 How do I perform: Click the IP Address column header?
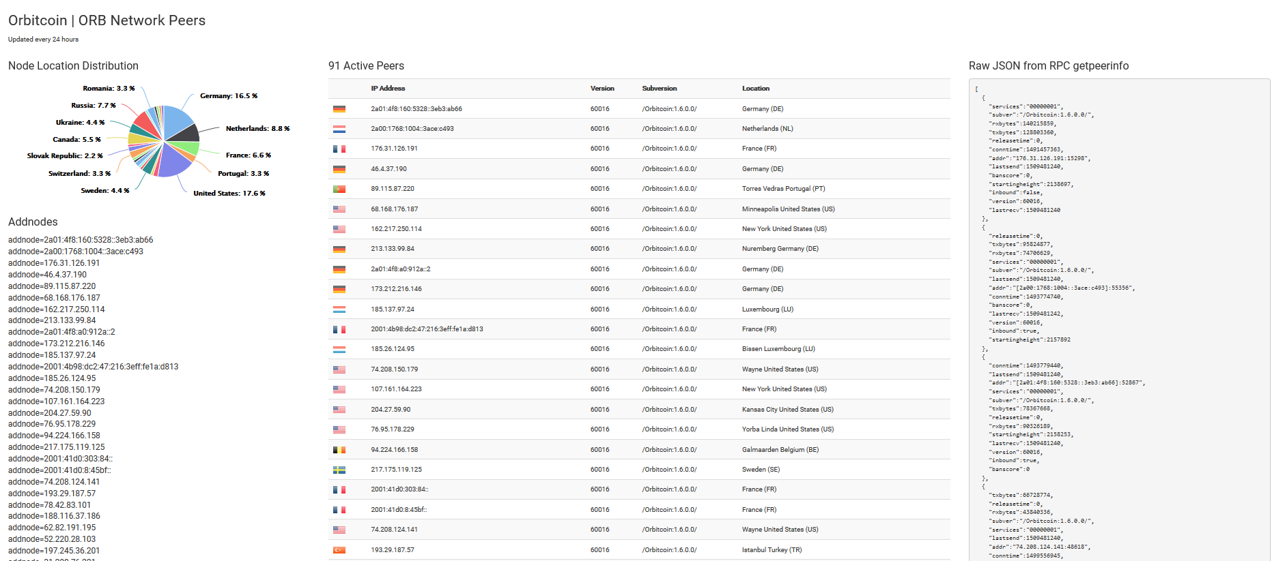tap(388, 89)
